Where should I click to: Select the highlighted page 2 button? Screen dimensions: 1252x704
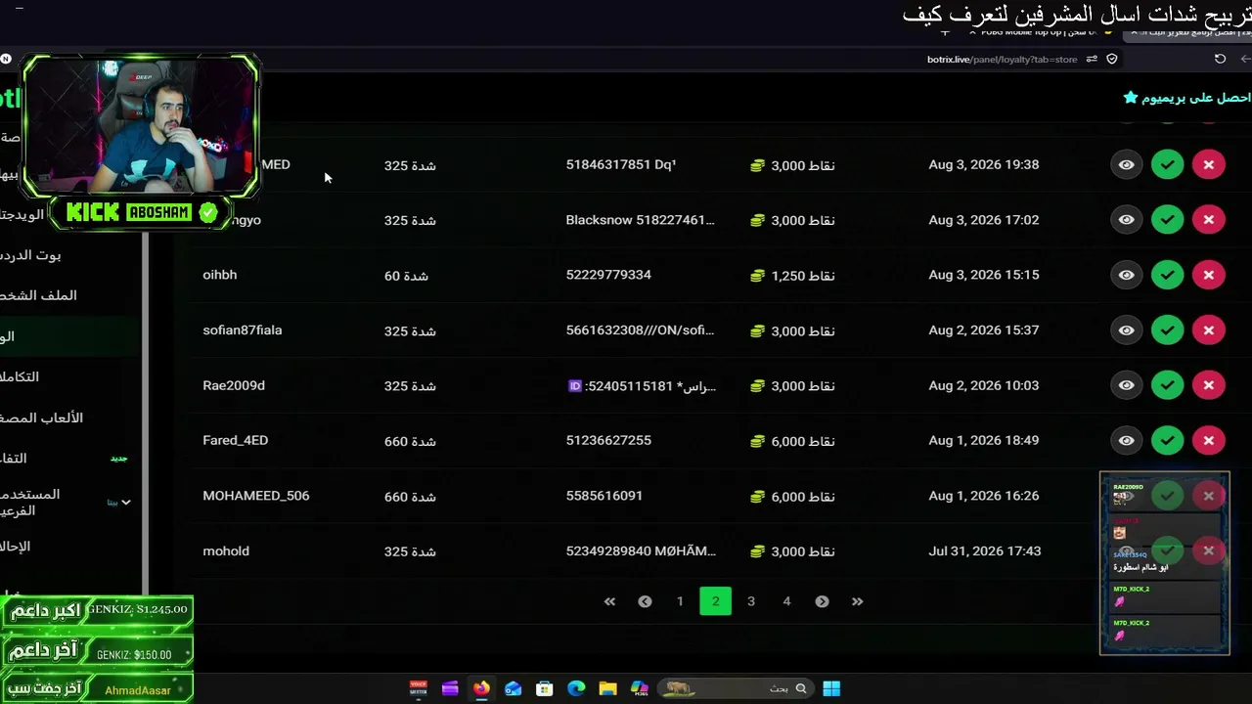715,601
